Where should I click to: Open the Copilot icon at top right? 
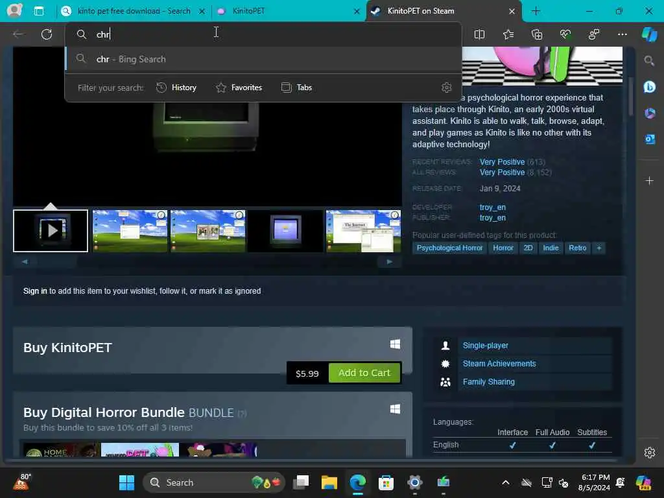(x=650, y=34)
